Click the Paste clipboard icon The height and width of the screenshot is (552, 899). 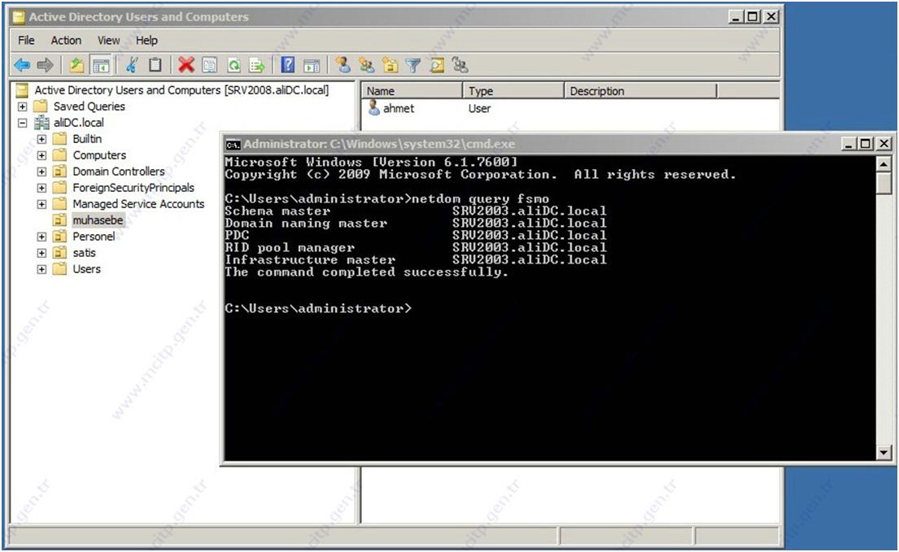pos(155,65)
